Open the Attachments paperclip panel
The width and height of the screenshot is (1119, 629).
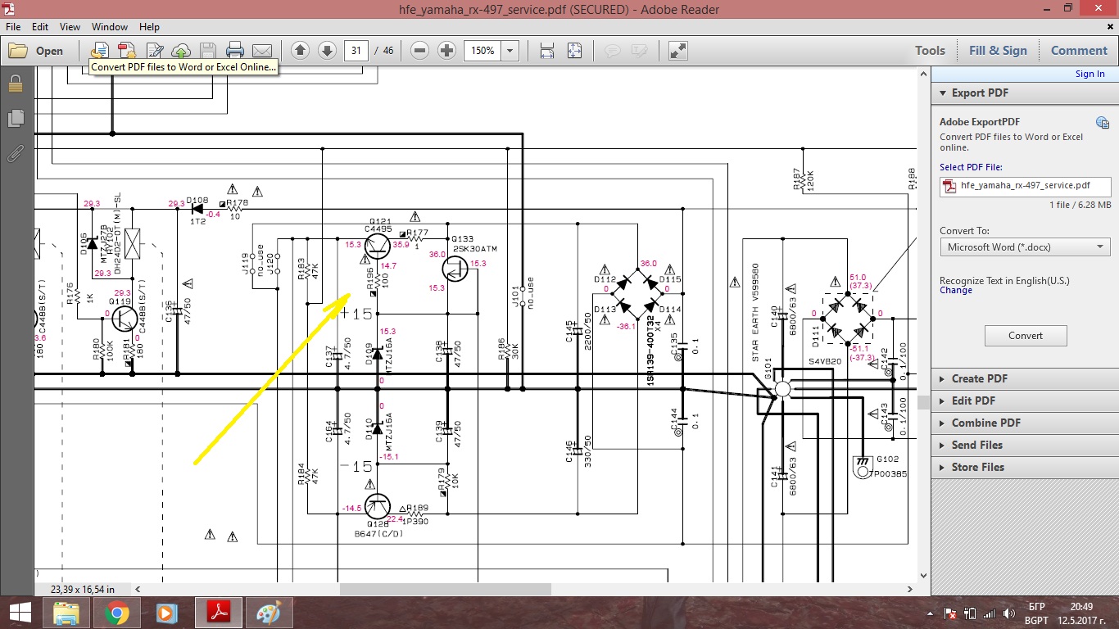point(15,153)
